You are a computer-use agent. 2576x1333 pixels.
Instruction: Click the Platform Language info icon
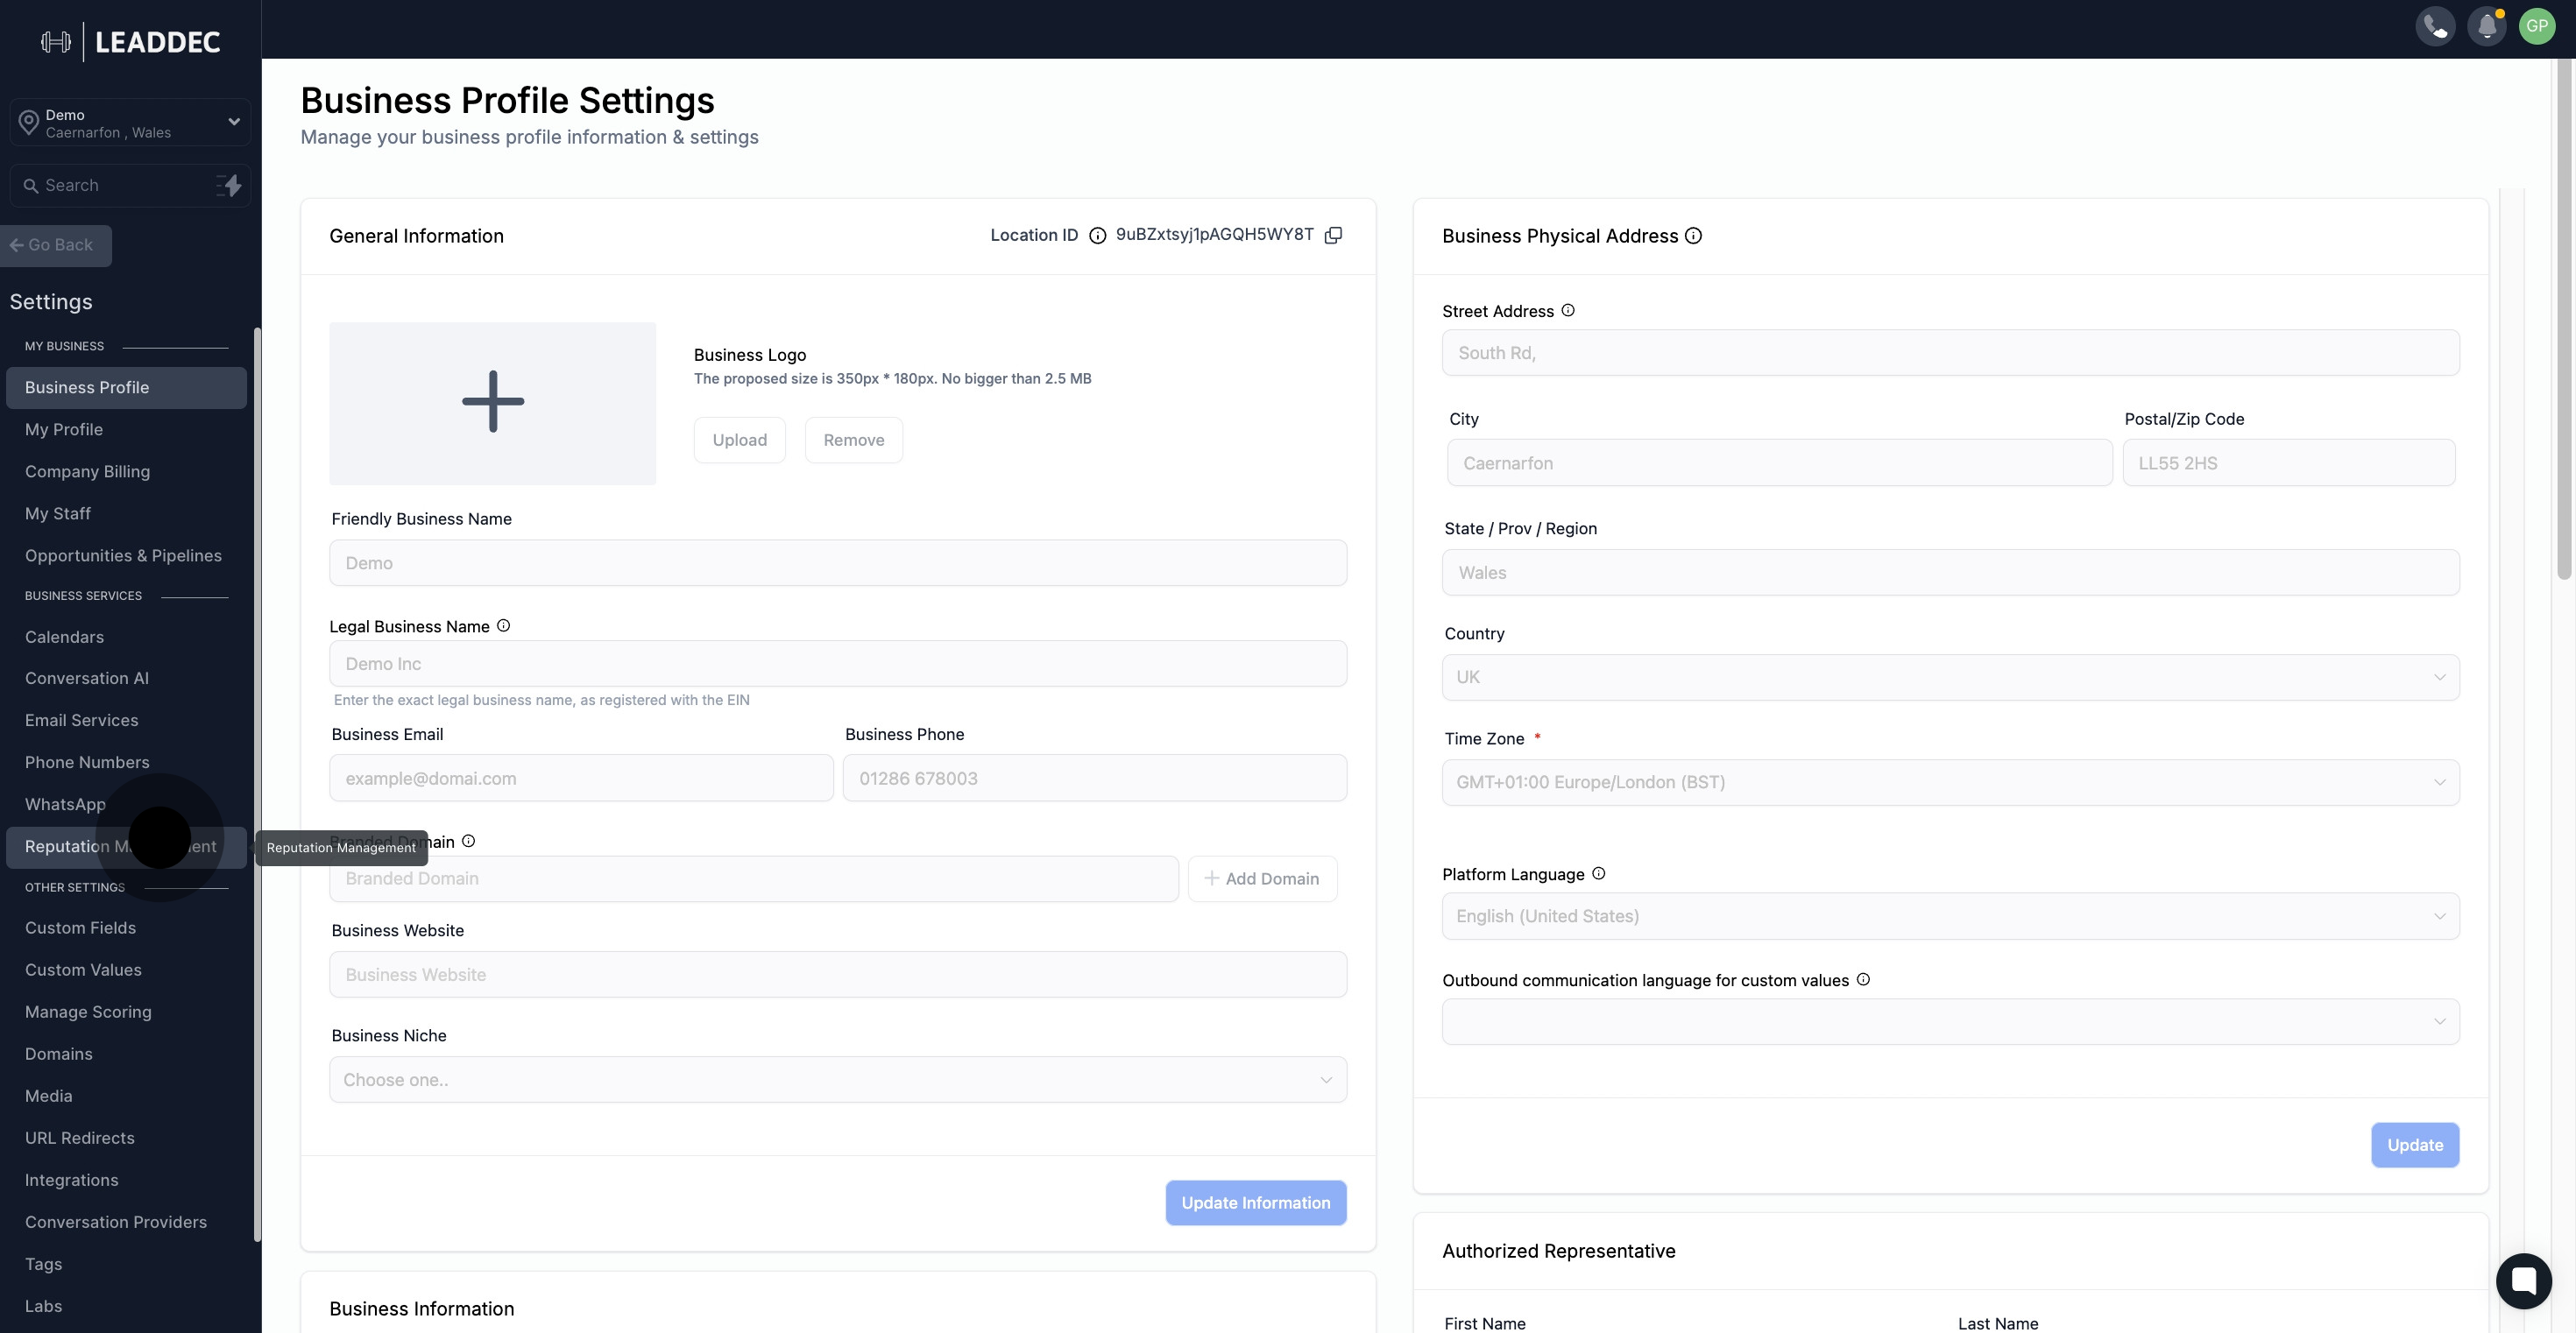[x=1598, y=873]
